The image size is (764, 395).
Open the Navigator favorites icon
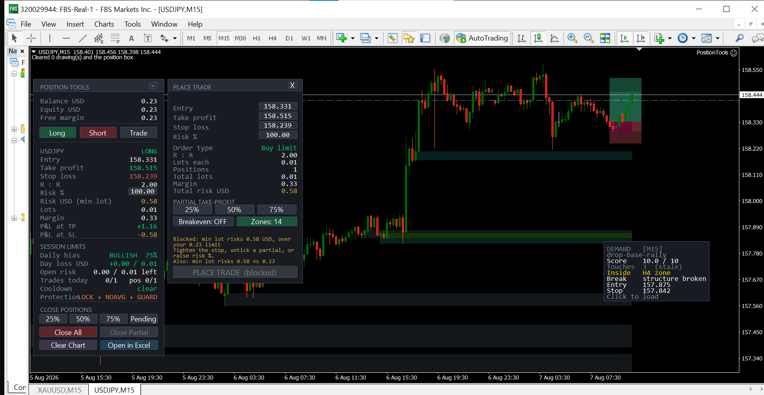click(409, 38)
